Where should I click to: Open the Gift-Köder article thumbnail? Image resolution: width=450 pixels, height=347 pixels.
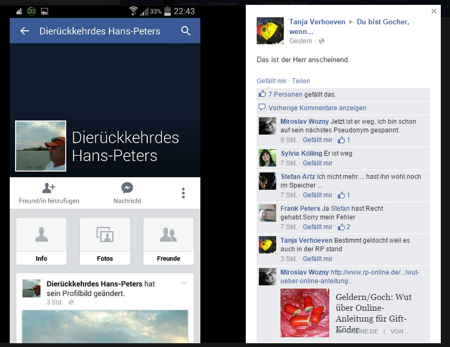coord(305,313)
